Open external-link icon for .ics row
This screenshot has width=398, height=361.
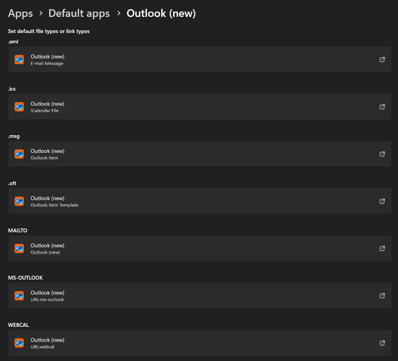coord(382,107)
